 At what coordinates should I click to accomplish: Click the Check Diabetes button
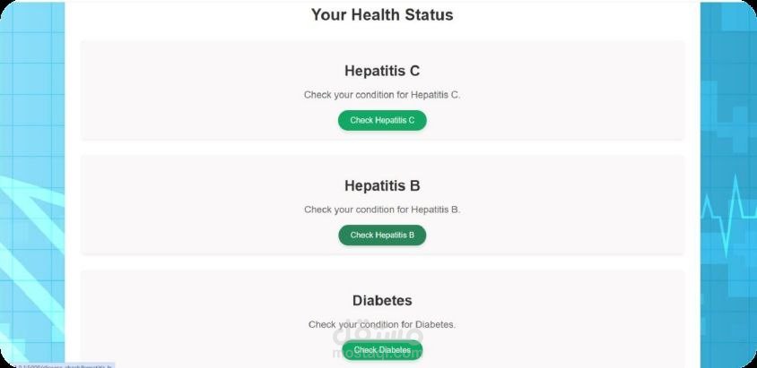click(382, 349)
